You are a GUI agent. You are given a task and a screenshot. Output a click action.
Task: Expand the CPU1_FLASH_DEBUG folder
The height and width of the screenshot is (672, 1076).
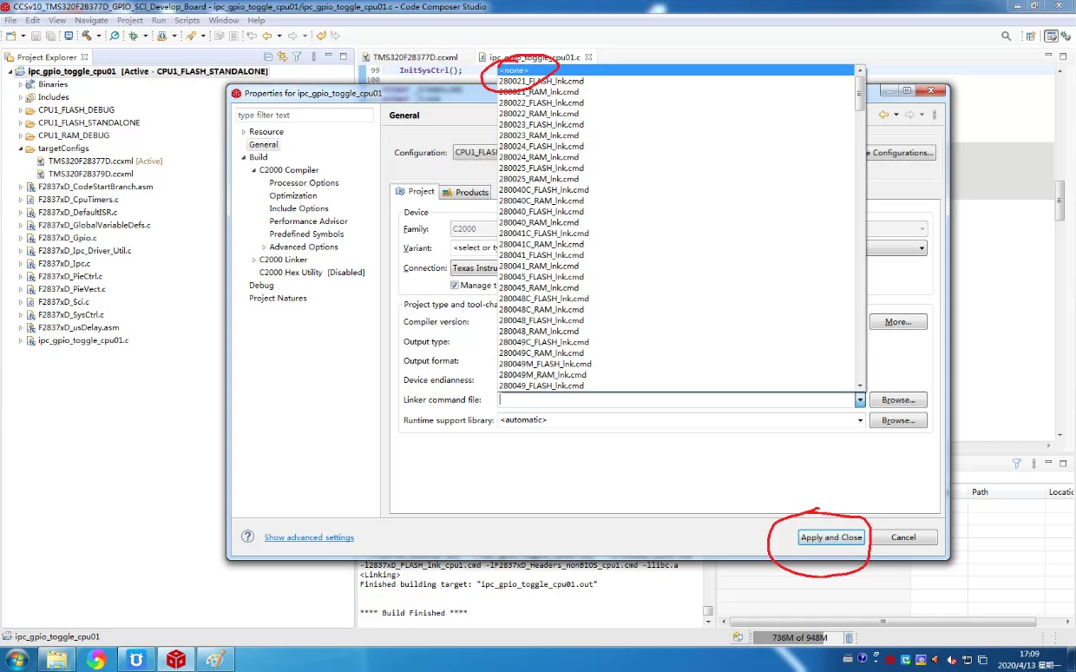(x=21, y=110)
